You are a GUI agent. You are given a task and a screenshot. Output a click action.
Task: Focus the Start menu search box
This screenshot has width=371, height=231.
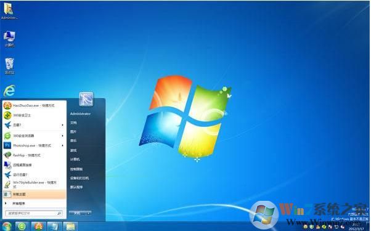tap(34, 213)
